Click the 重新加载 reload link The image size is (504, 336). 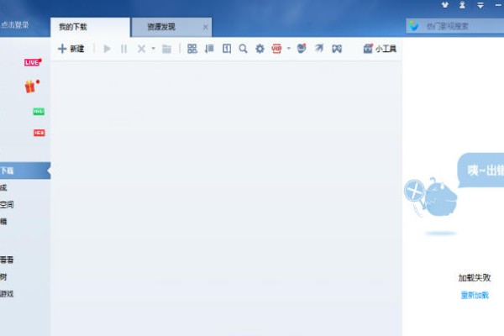pyautogui.click(x=475, y=295)
